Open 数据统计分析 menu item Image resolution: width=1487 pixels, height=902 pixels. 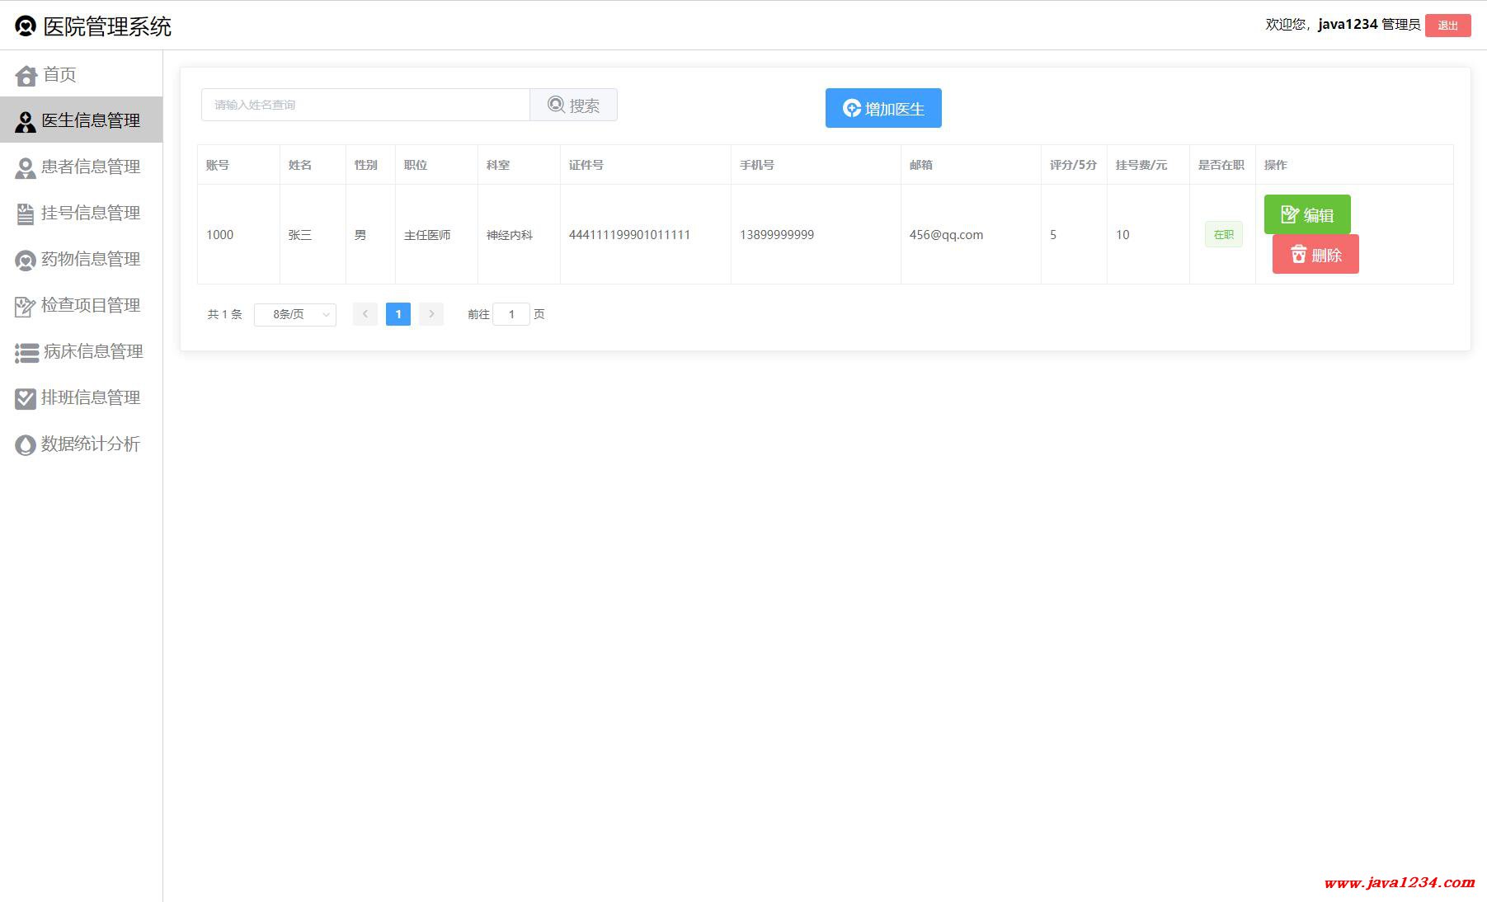click(x=81, y=444)
